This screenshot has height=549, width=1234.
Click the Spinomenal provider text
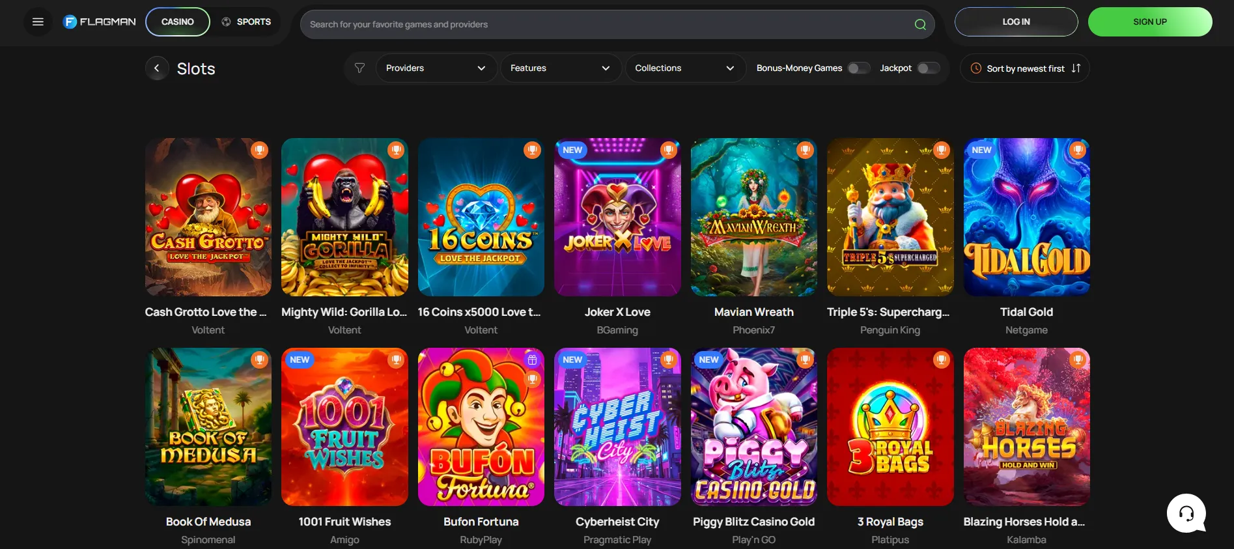tap(208, 540)
